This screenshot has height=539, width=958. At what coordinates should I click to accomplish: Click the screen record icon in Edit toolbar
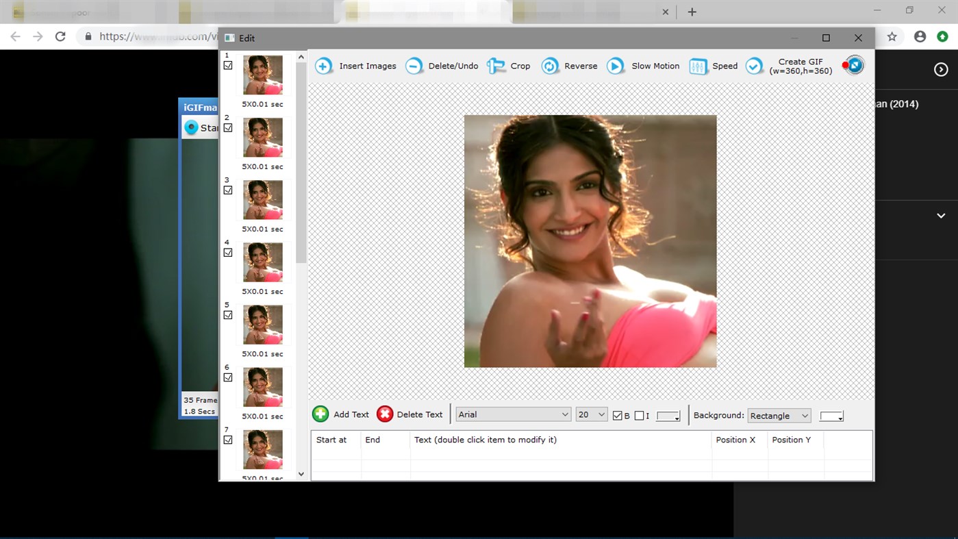[x=853, y=65]
